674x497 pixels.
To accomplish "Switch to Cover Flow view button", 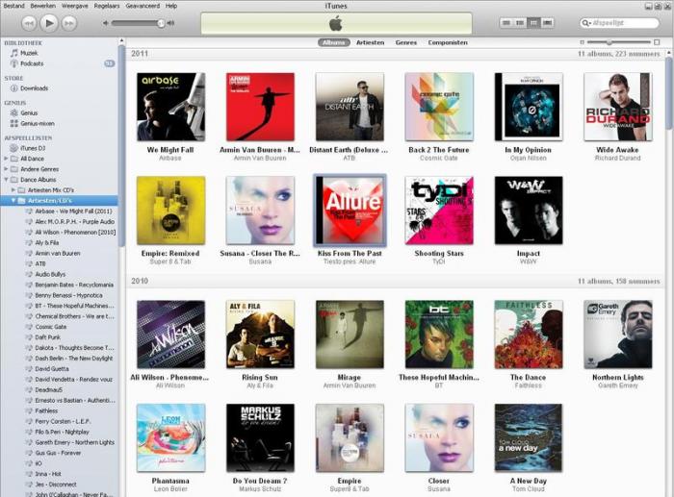I will tap(547, 23).
